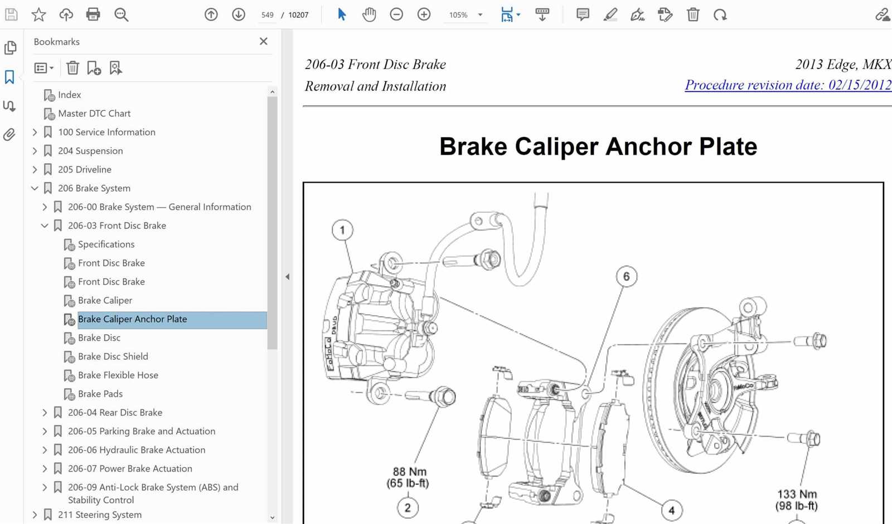Screen dimensions: 892x524
Task: Collapse the 206-03 Front Disc Brake section
Action: [x=45, y=226]
